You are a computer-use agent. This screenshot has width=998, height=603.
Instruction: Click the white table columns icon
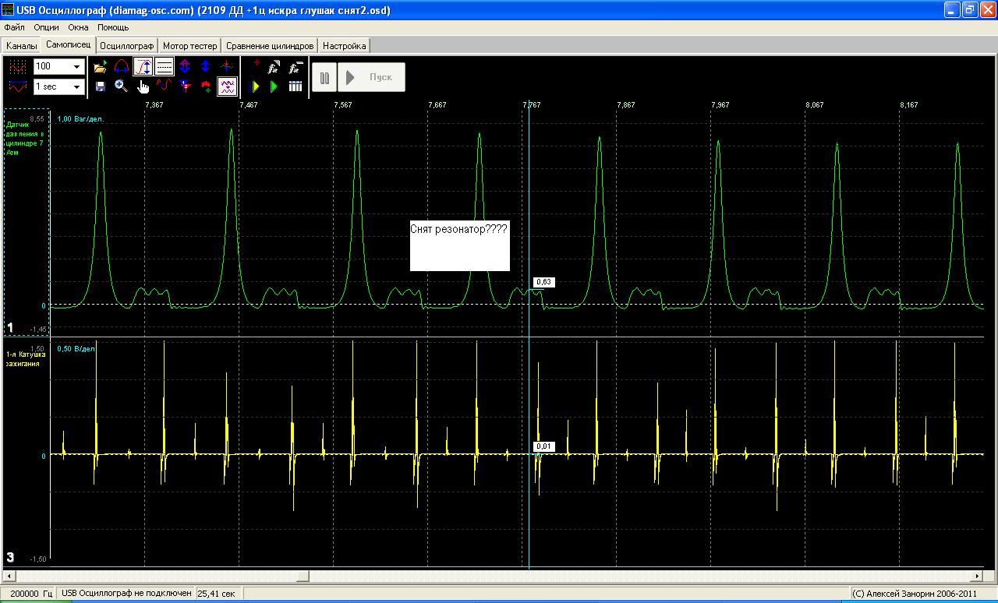(296, 86)
